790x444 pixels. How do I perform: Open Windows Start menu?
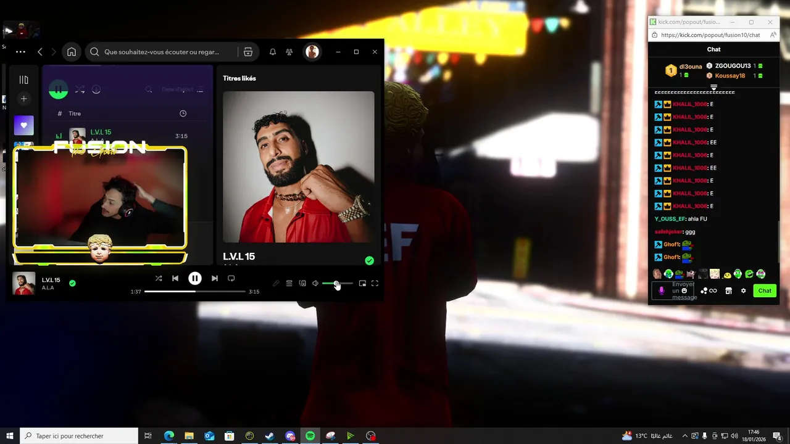(10, 436)
